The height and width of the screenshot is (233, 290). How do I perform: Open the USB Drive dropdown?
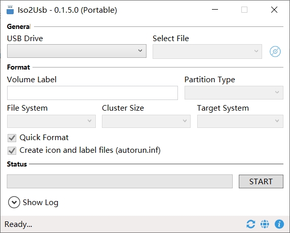(77, 51)
